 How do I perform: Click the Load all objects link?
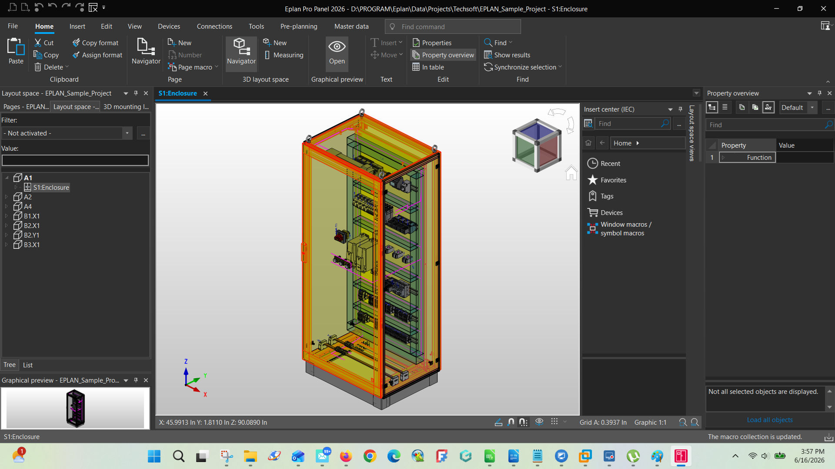point(769,419)
